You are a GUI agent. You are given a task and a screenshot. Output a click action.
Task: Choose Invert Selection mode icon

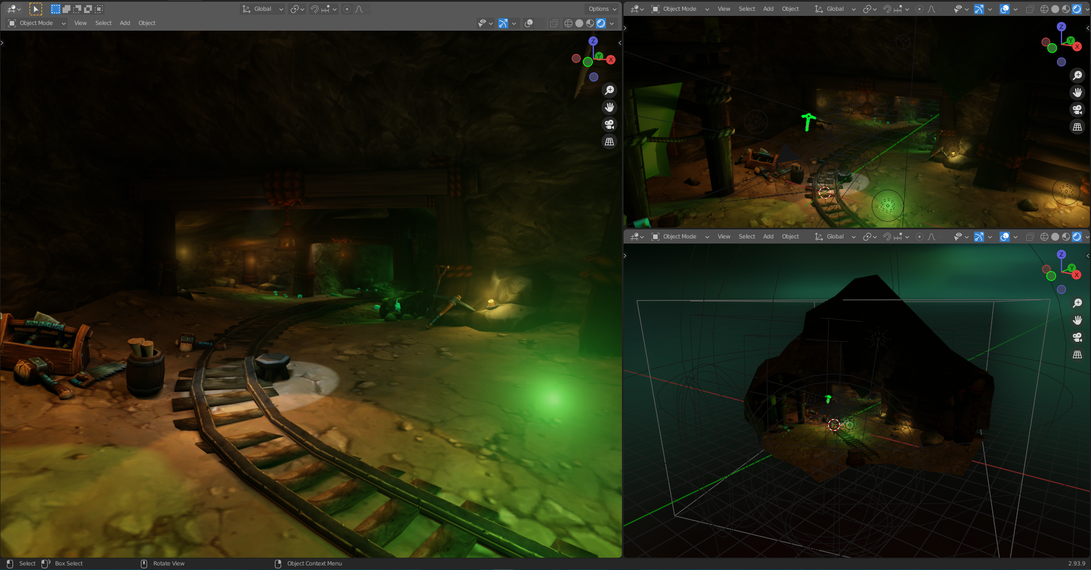tap(88, 9)
